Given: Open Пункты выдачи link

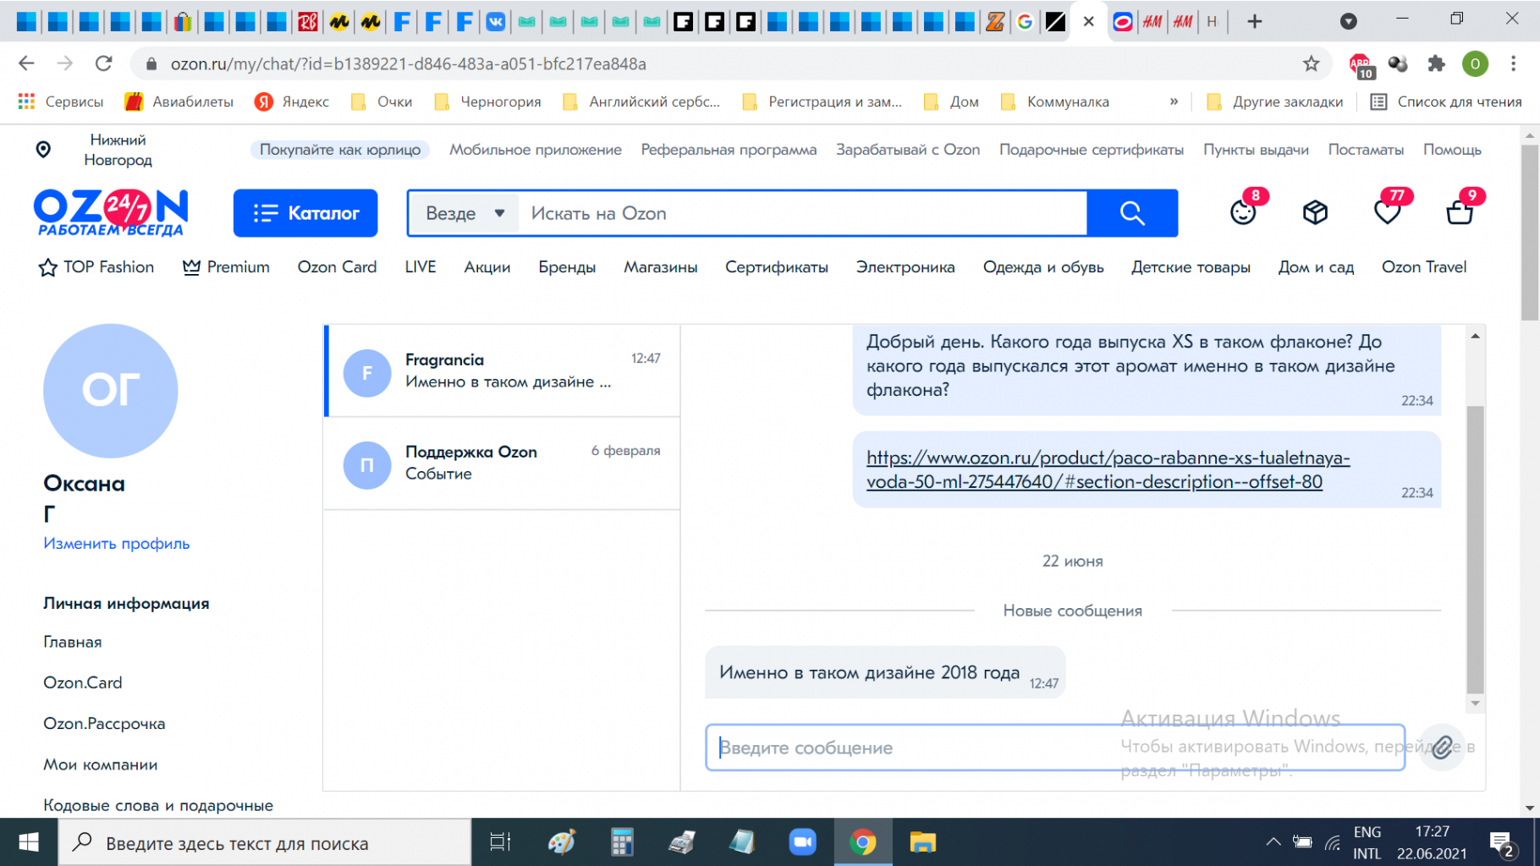Looking at the screenshot, I should pos(1256,150).
